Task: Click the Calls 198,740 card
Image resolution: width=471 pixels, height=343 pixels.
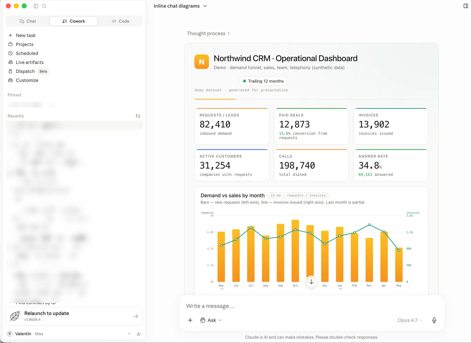Action: click(311, 165)
